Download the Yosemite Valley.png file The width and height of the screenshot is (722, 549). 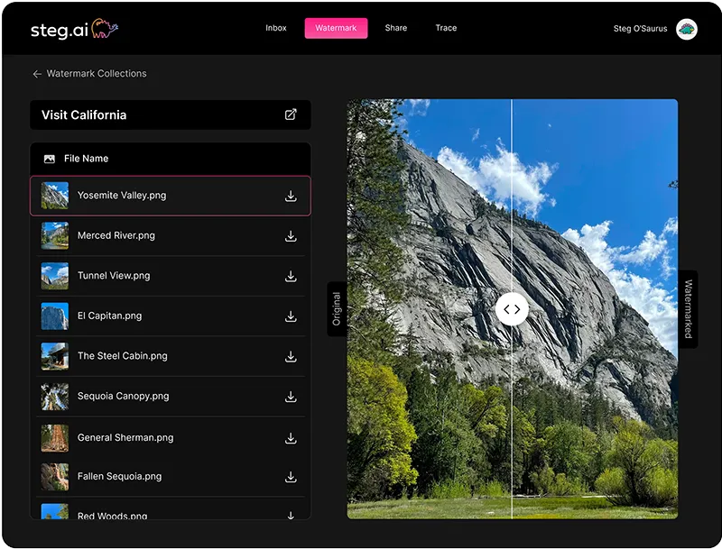291,196
